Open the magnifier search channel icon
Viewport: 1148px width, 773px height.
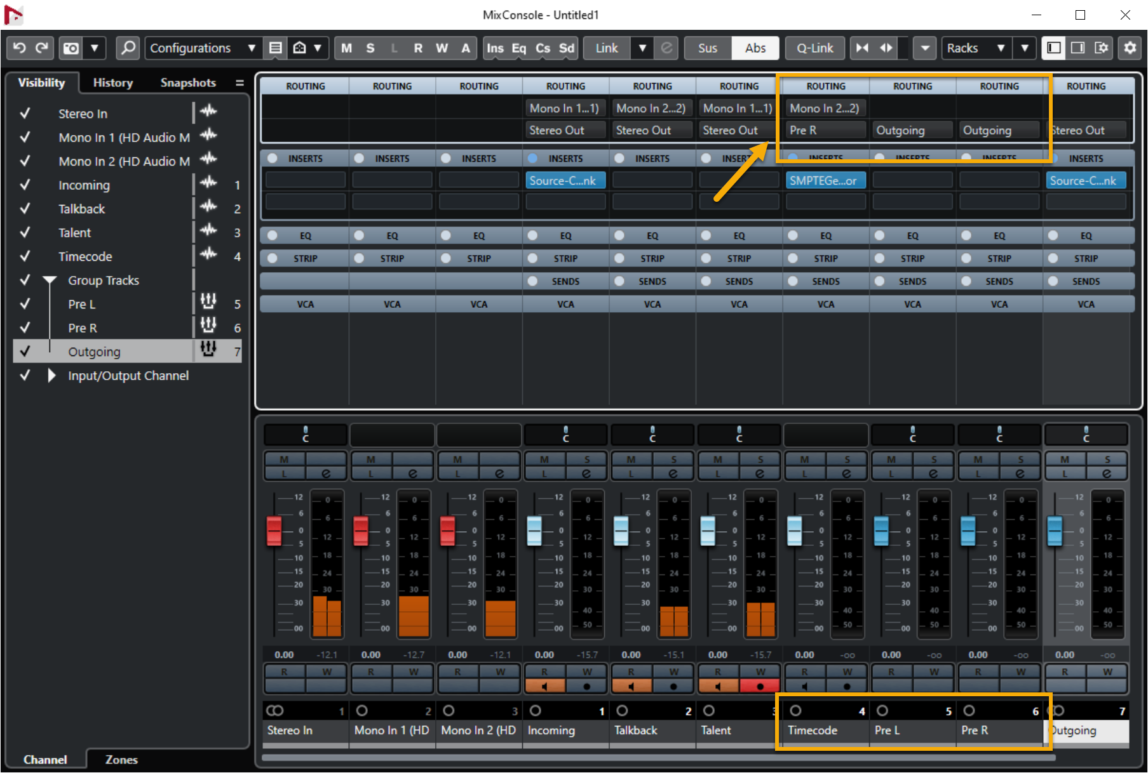coord(128,48)
